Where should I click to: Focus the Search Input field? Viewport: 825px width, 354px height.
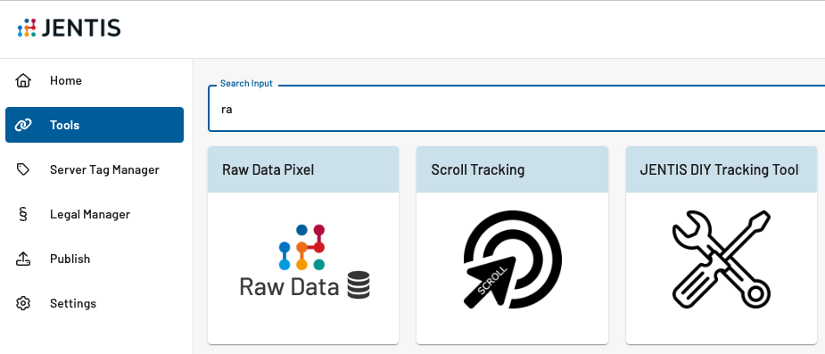click(516, 109)
